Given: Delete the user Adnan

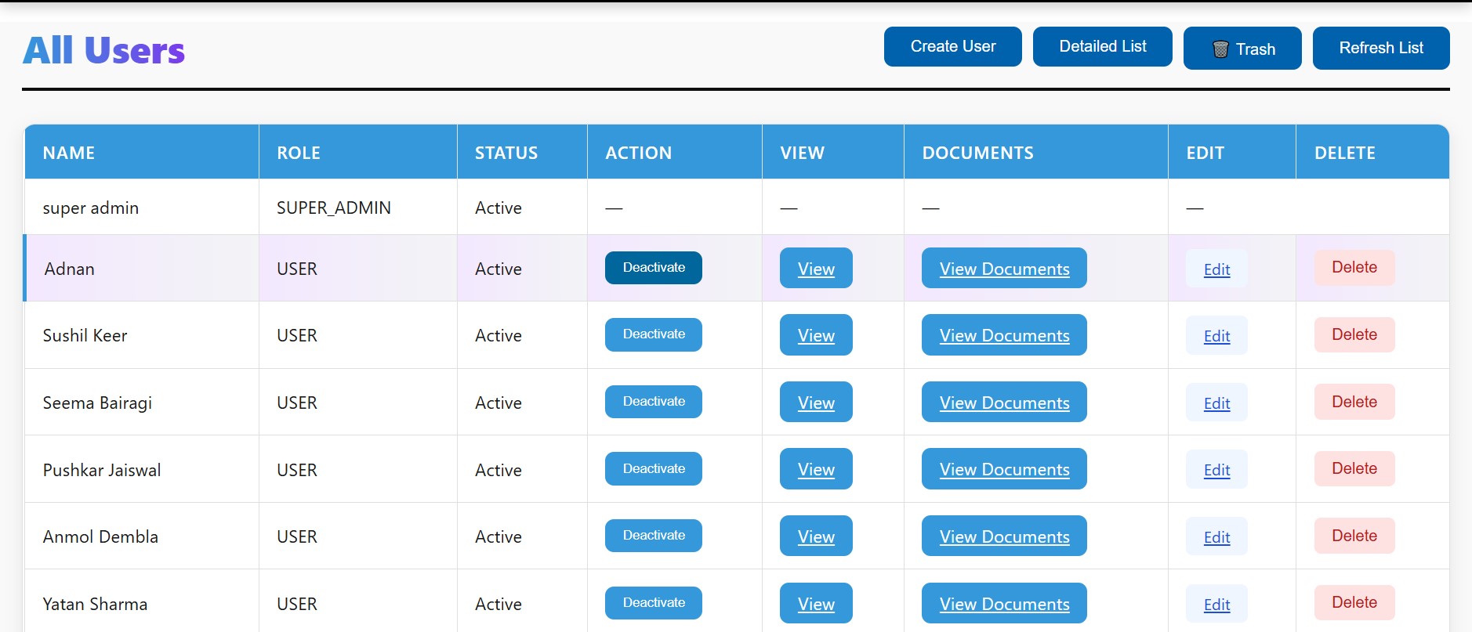Looking at the screenshot, I should point(1354,267).
